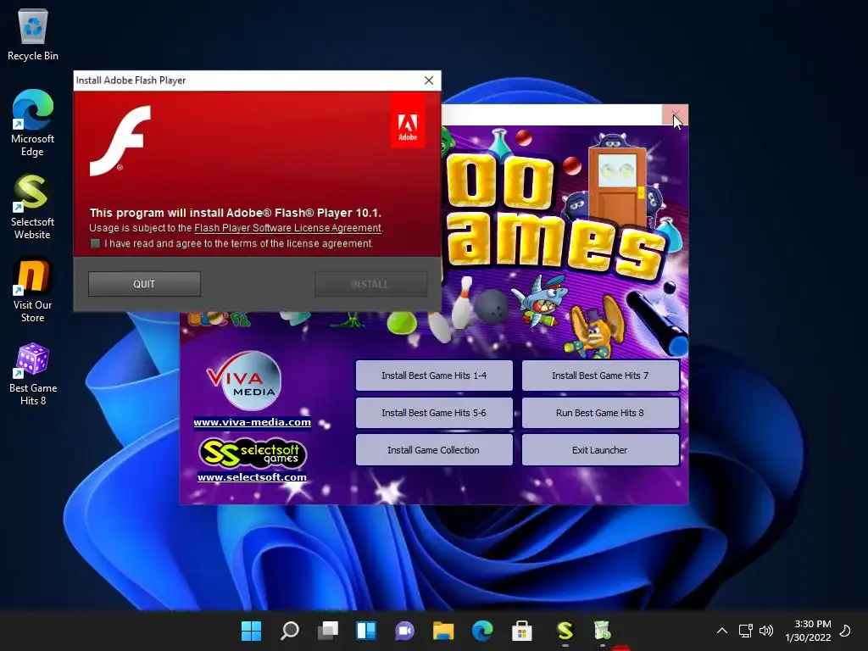Click Run Best Game Hits 8
The height and width of the screenshot is (651, 868).
pos(601,413)
